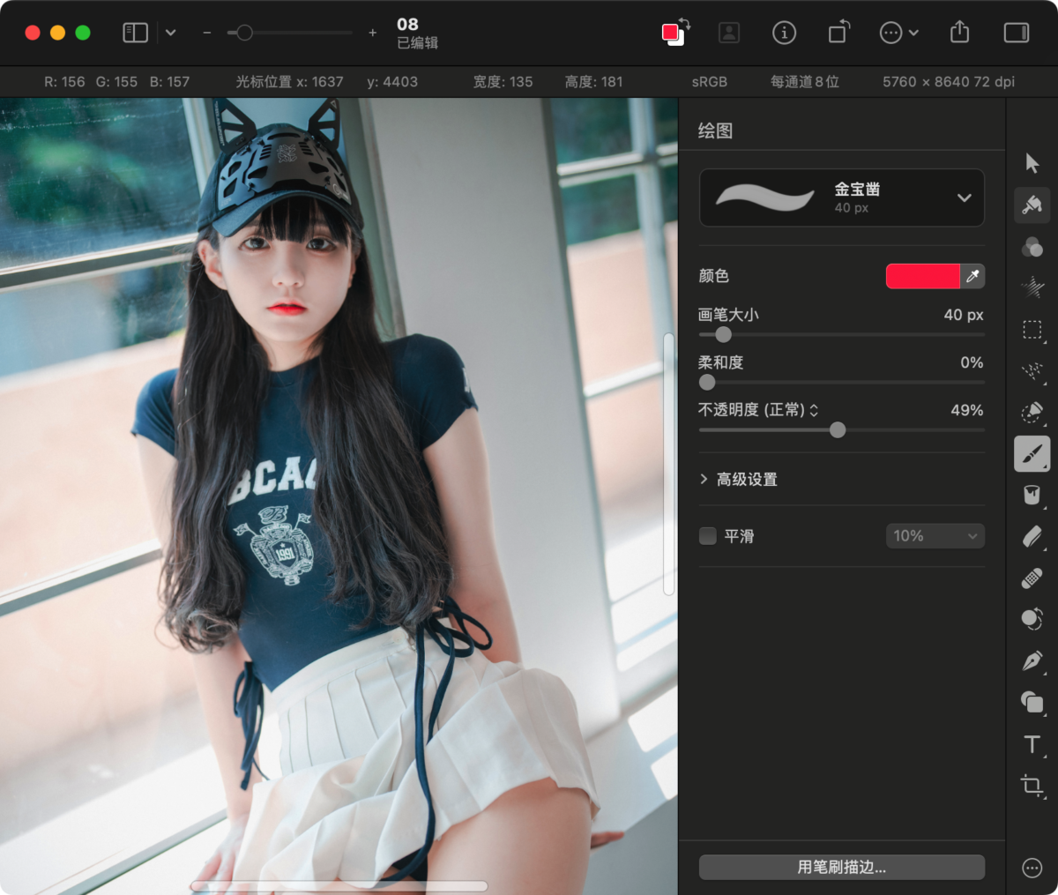Select the Style paint-roller tool

click(x=1032, y=205)
